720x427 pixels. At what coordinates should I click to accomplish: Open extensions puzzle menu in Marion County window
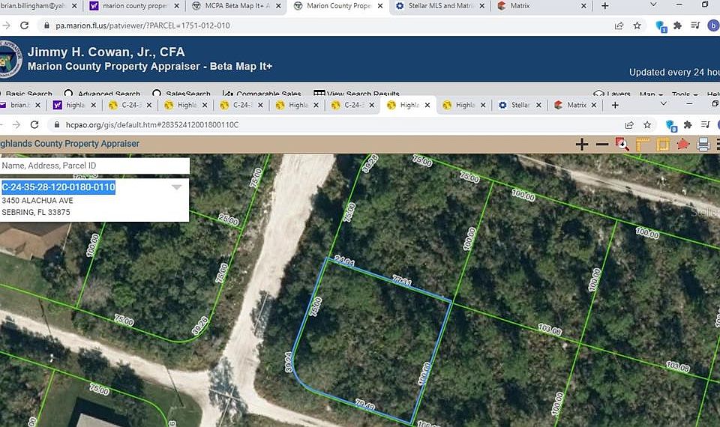point(677,25)
